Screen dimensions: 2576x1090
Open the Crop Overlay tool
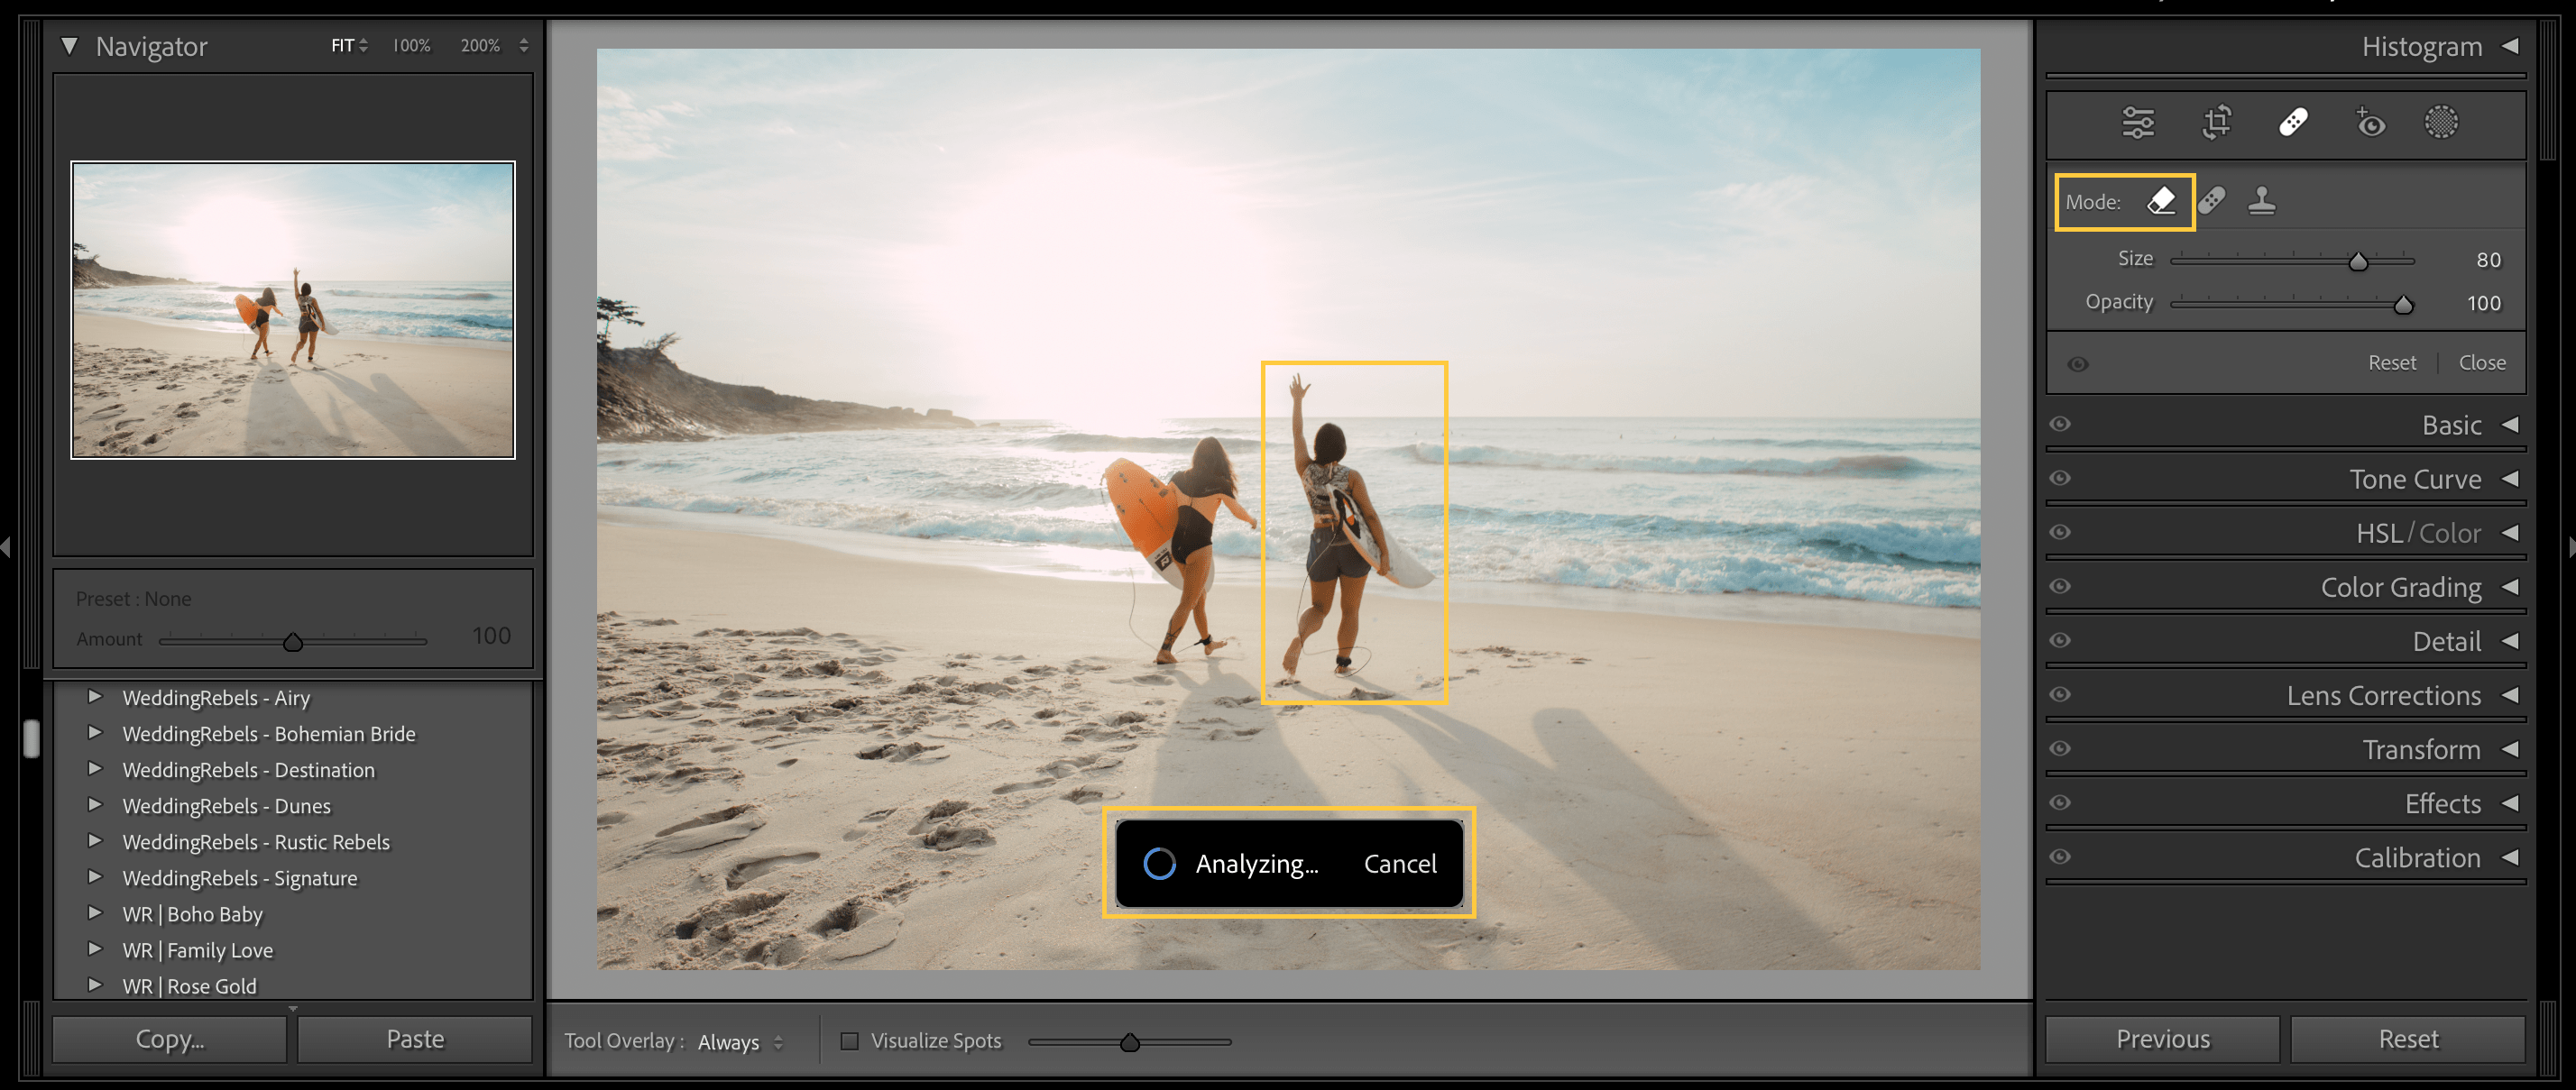pyautogui.click(x=2215, y=123)
